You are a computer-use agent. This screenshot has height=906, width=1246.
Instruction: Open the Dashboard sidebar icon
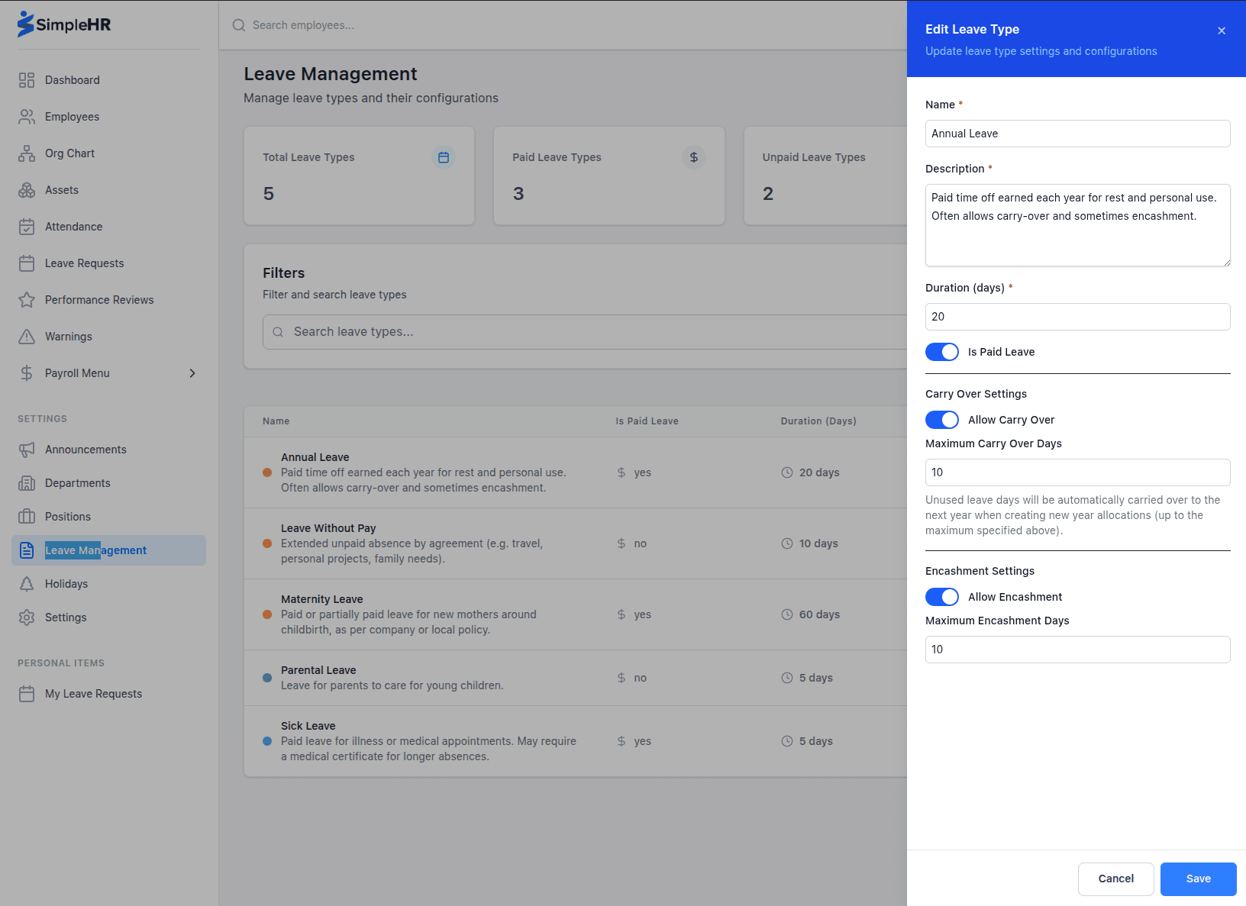point(27,79)
